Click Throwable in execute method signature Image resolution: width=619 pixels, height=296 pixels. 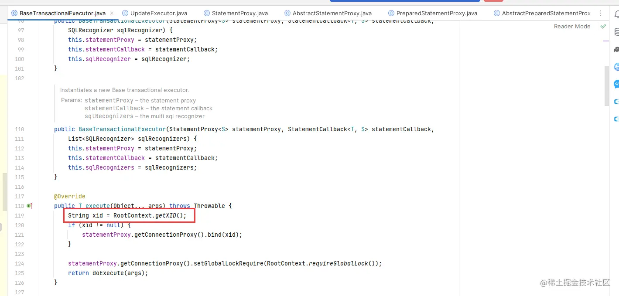(x=209, y=206)
